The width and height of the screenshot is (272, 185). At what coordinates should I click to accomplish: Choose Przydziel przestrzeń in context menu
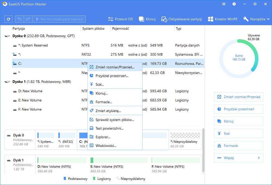point(115,76)
